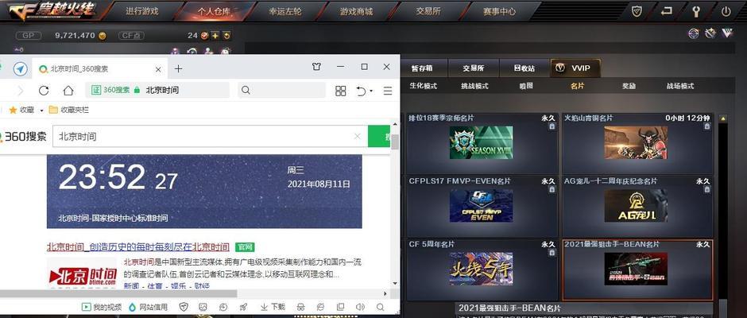The height and width of the screenshot is (318, 747).
Task: Click the trash icon on AG宠儿十二周年庆纪念名片
Action: pos(707,189)
